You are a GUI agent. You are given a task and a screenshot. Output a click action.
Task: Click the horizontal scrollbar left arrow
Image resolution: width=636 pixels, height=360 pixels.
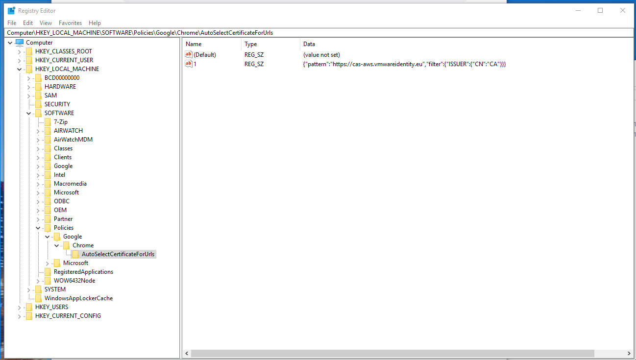(x=186, y=353)
